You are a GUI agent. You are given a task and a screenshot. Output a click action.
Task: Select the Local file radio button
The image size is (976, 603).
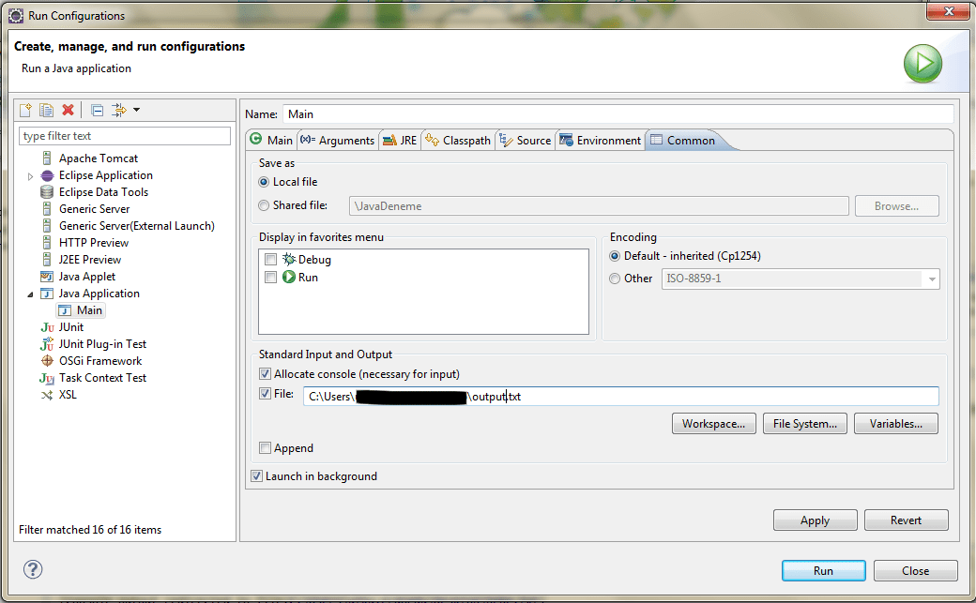pos(264,182)
